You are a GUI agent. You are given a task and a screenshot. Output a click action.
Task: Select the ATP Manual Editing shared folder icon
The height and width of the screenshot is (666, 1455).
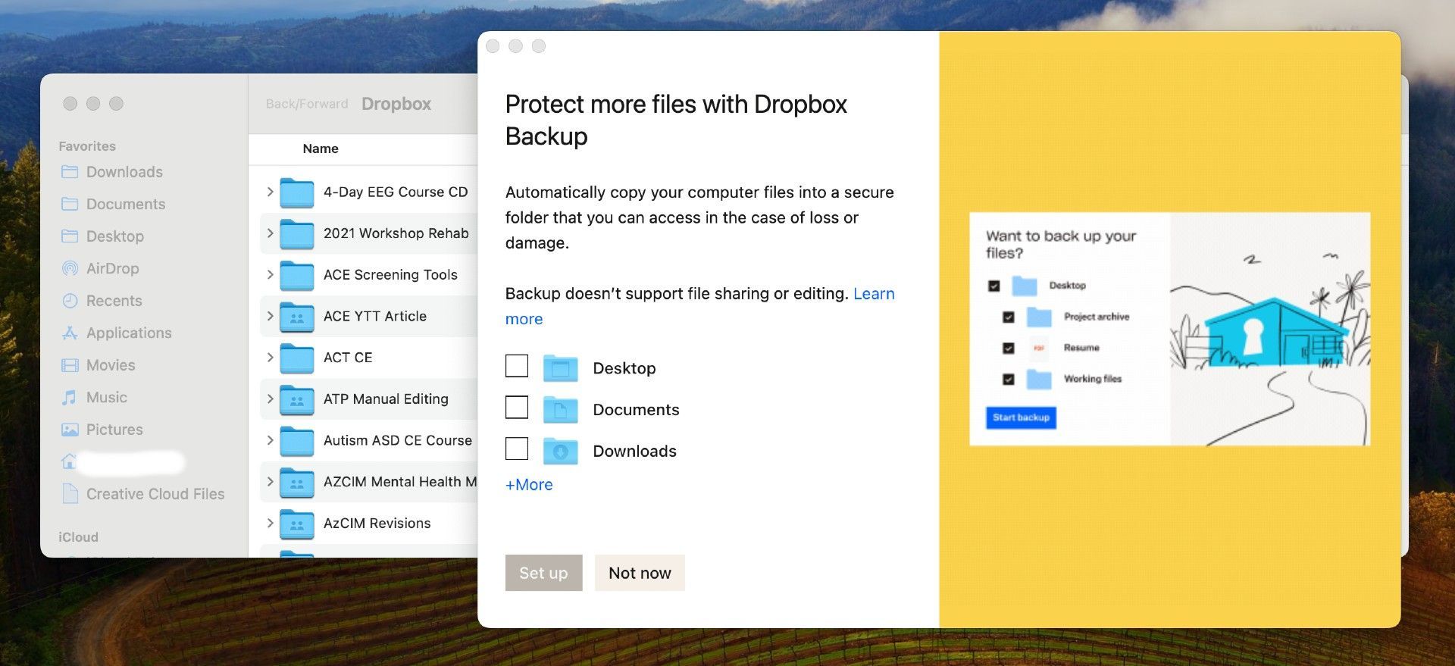[297, 399]
